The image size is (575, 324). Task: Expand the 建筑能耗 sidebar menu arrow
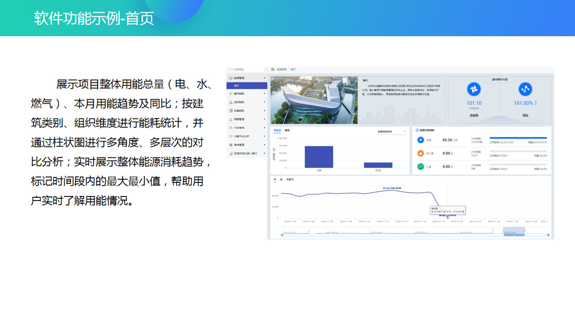pyautogui.click(x=264, y=94)
